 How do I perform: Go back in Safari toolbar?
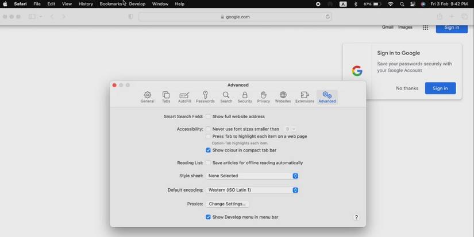(52, 17)
